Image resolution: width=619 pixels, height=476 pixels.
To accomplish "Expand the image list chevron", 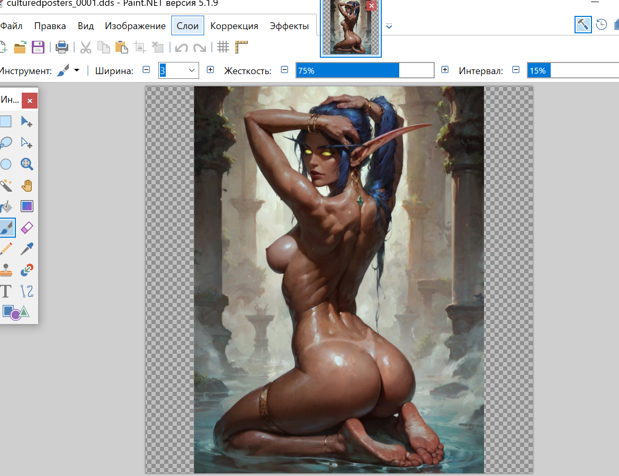I will 389,26.
